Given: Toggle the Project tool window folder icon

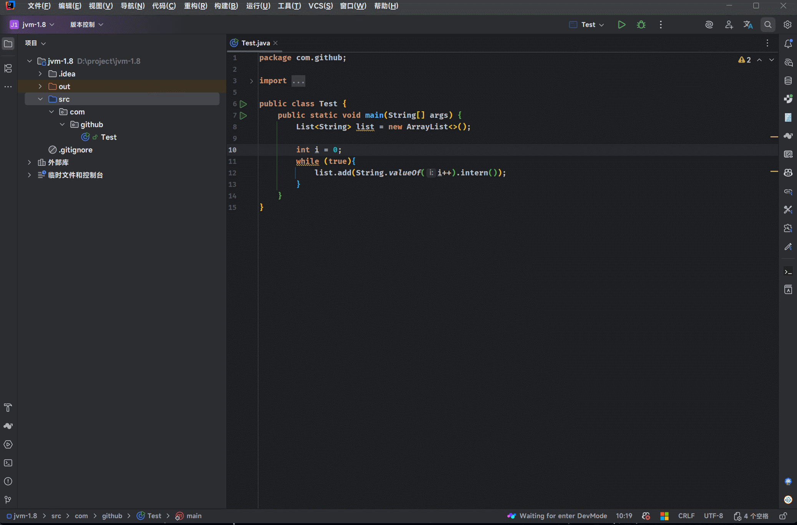Looking at the screenshot, I should pyautogui.click(x=8, y=44).
